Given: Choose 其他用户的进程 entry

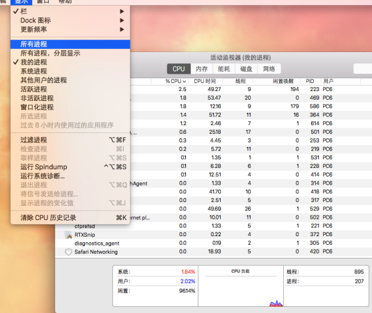Looking at the screenshot, I should pos(70,80).
